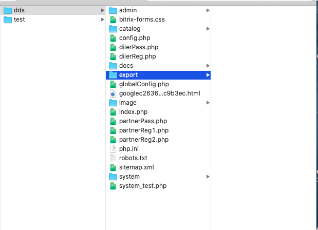The width and height of the screenshot is (318, 230).
Task: Click the test folder icon
Action: tap(8, 20)
